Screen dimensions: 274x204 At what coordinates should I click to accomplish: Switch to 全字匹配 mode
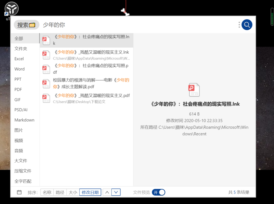(25, 181)
